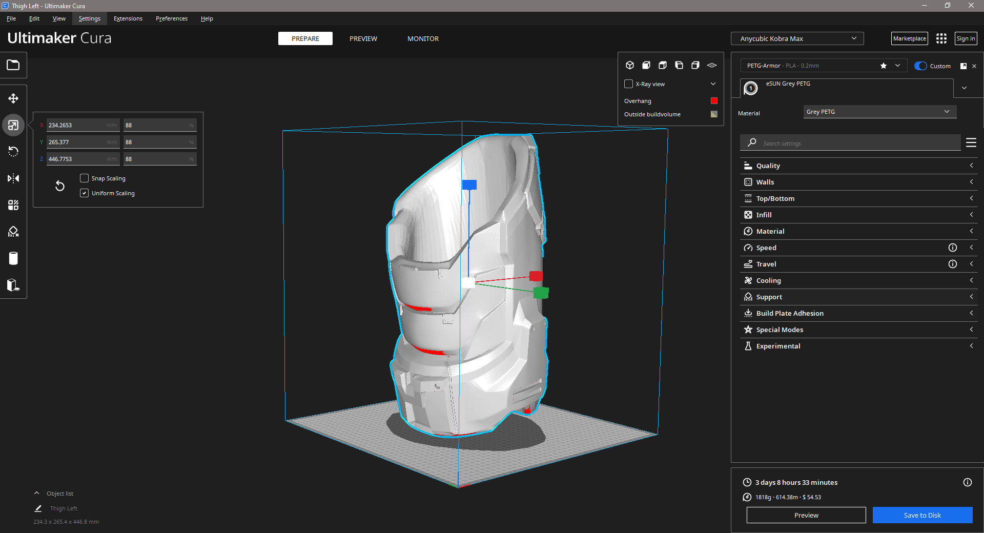Toggle the Custom settings switch
The width and height of the screenshot is (984, 533).
pos(920,66)
